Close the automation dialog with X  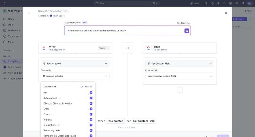coord(226,13)
